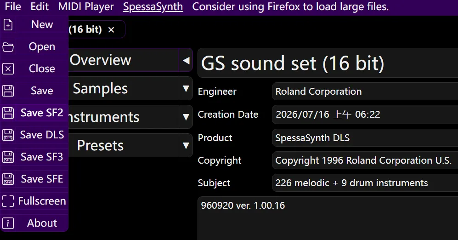Switch to the (16 bit) sound bank tab
458x240 pixels.
click(85, 29)
